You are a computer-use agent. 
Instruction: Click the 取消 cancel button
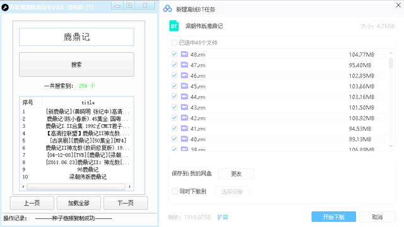point(377,217)
